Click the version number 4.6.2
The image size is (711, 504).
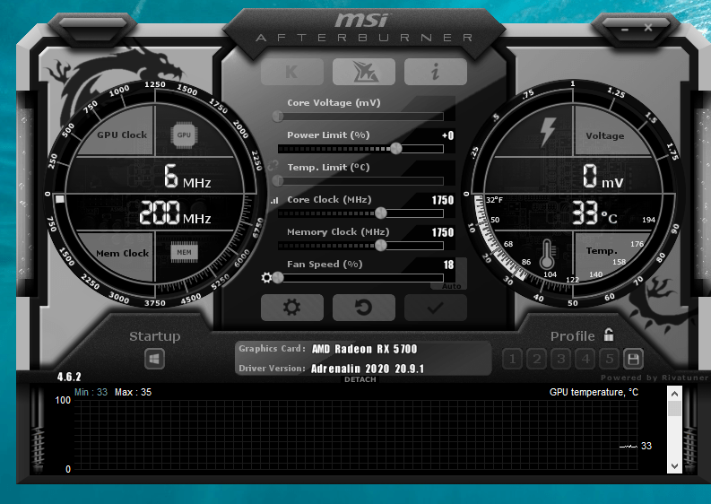pos(69,377)
